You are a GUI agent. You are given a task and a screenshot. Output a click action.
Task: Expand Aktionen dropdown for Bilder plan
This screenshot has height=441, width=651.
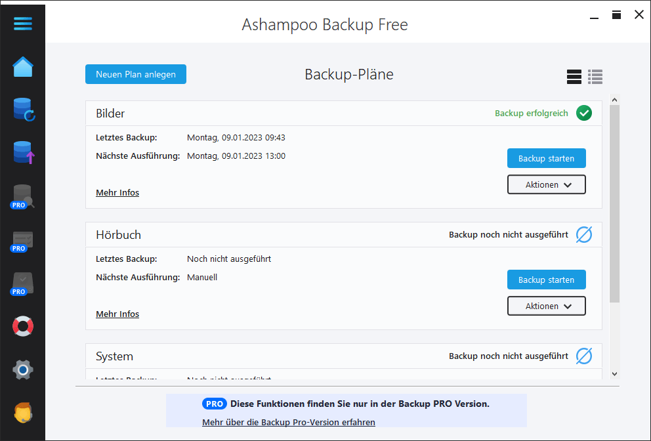(546, 185)
